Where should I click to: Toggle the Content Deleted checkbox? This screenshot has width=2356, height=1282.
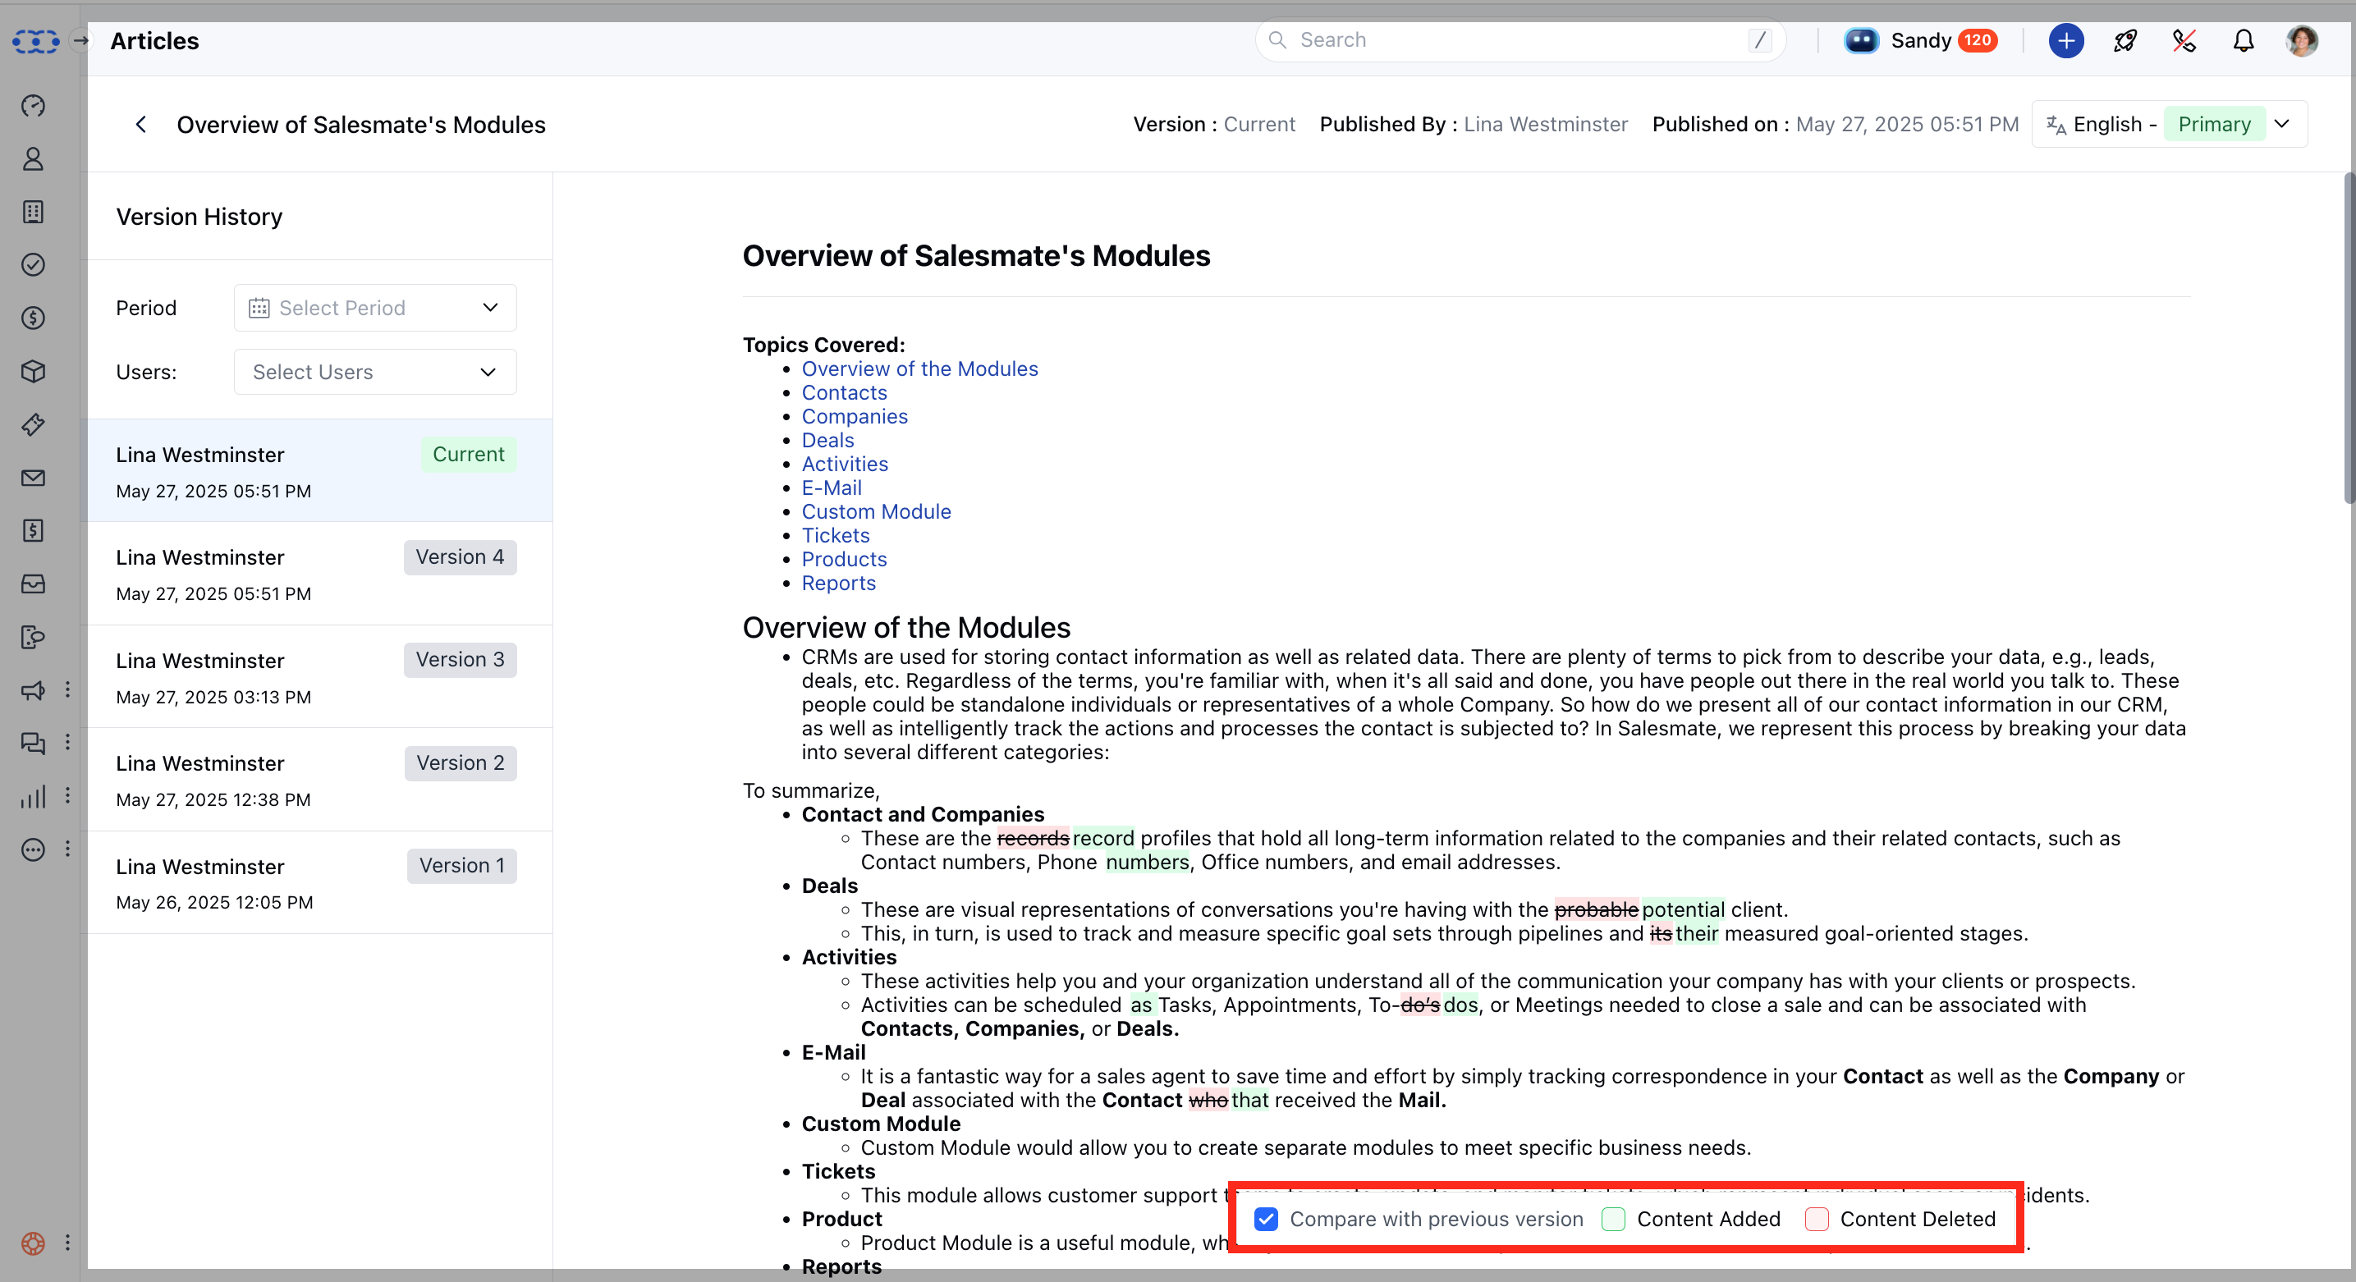click(x=1817, y=1219)
